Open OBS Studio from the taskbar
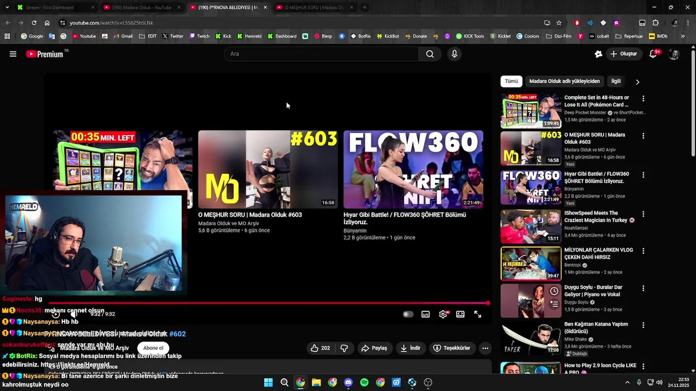The image size is (696, 391). click(x=428, y=382)
